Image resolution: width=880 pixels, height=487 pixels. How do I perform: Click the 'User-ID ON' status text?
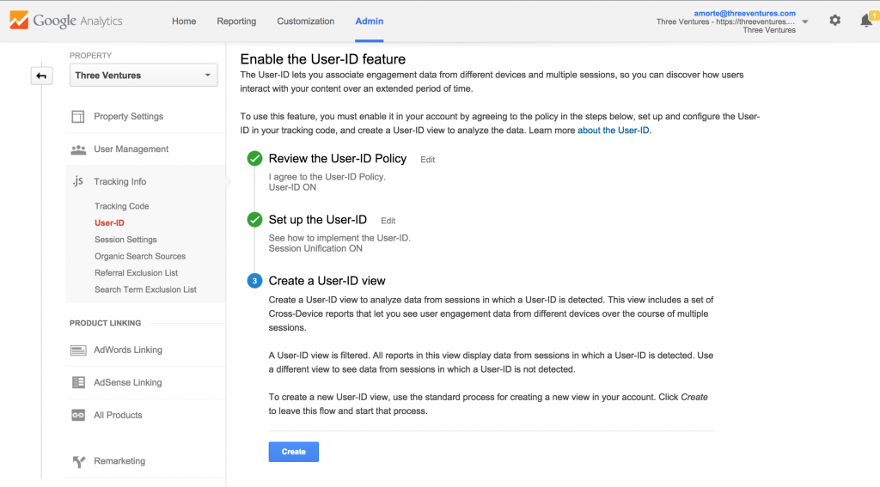(292, 187)
